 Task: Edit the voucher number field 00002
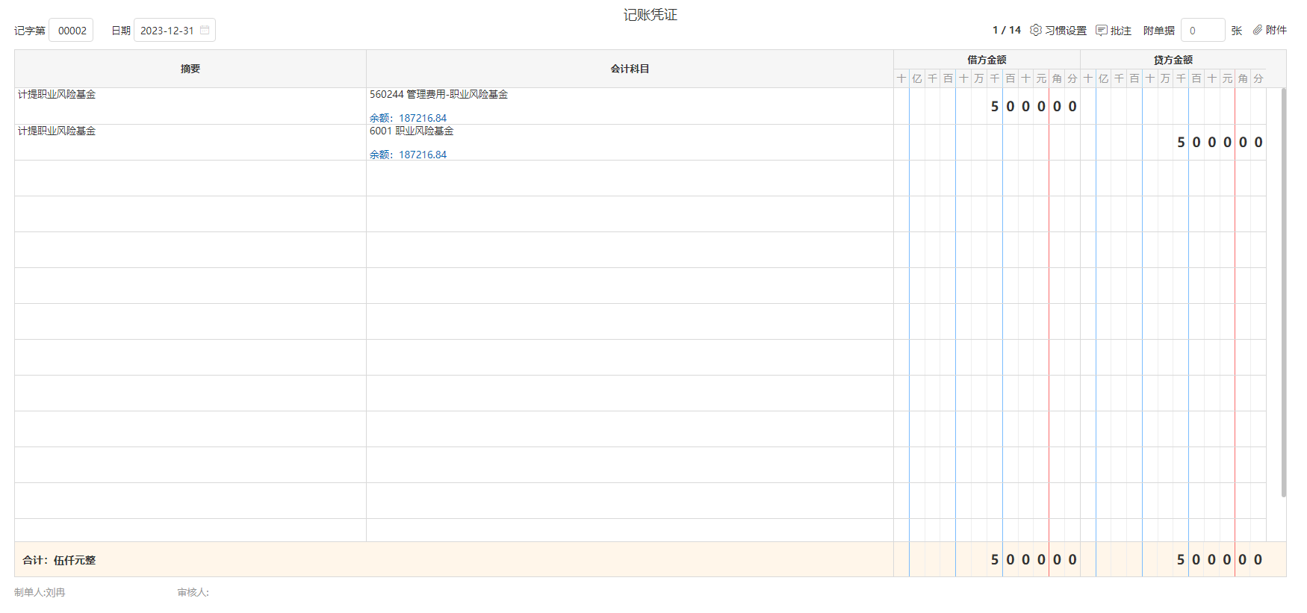coord(72,31)
